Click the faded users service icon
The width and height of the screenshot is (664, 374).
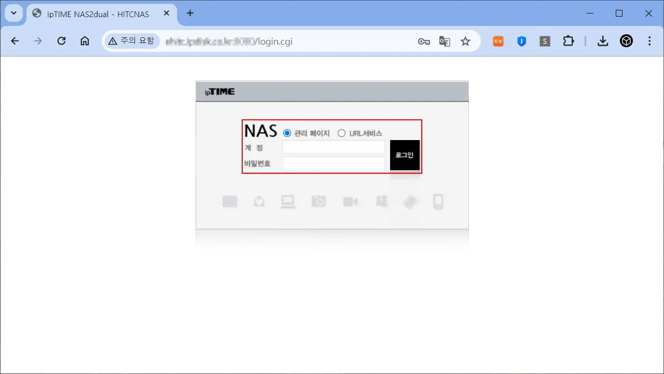coord(381,201)
